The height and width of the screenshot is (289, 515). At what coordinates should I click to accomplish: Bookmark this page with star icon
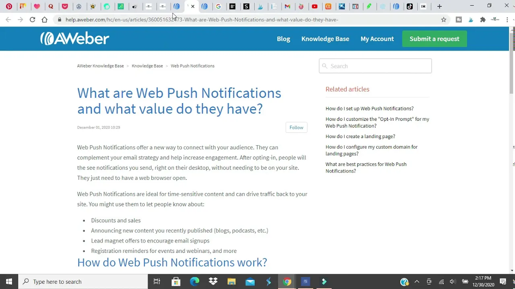[x=443, y=19]
